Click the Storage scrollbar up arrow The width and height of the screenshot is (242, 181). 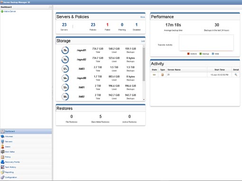[144, 46]
